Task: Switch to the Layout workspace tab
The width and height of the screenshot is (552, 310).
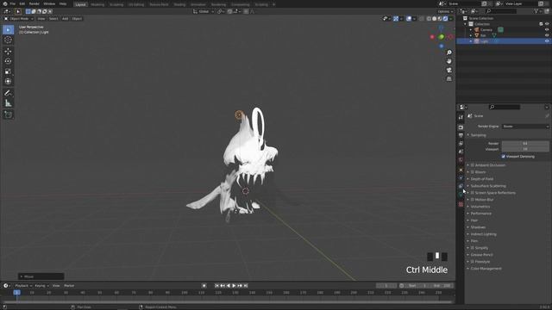Action: click(80, 4)
